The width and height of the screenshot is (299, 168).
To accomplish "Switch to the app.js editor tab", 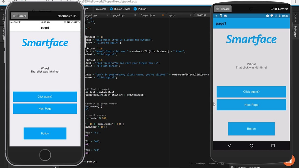I will pos(172,15).
